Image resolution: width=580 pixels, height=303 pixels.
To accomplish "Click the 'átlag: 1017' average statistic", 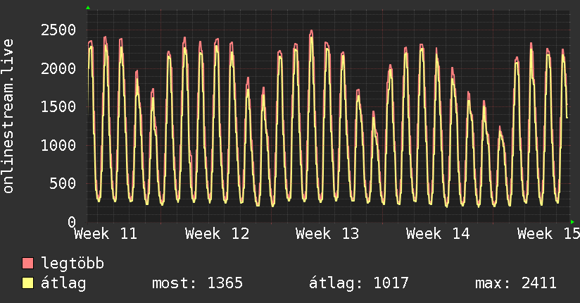I will [359, 283].
